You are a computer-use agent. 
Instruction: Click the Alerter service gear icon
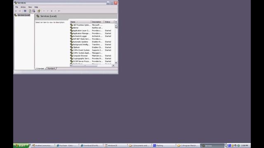71,28
